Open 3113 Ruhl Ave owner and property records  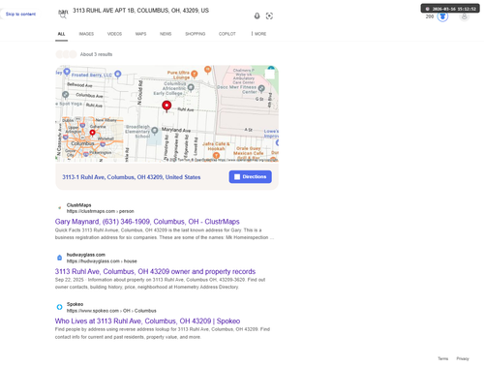coord(155,271)
